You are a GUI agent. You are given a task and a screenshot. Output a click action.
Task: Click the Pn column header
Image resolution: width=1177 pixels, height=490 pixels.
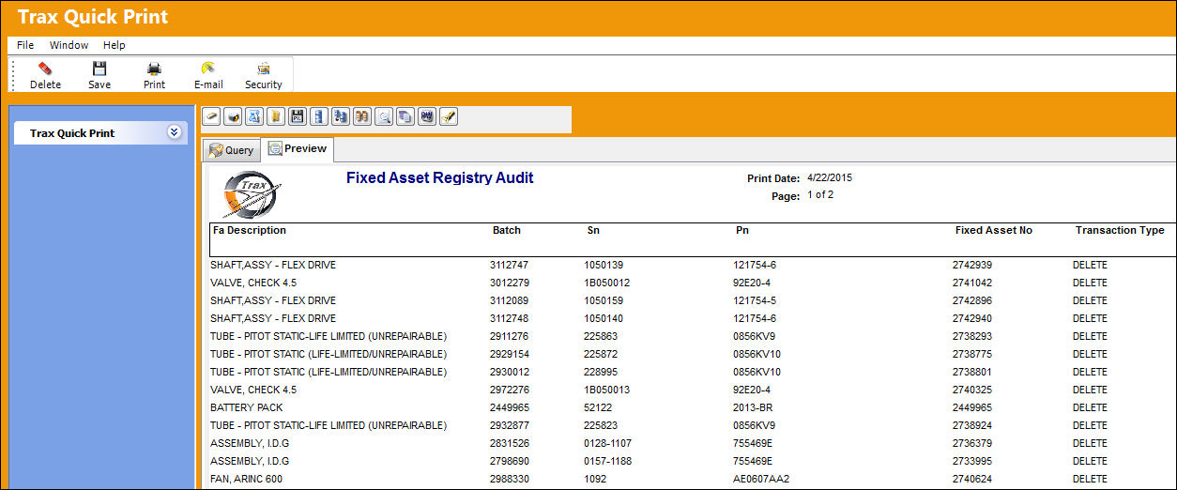(742, 230)
